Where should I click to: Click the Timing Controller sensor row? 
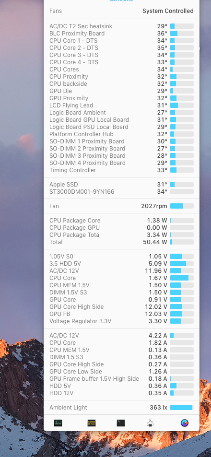point(121,170)
